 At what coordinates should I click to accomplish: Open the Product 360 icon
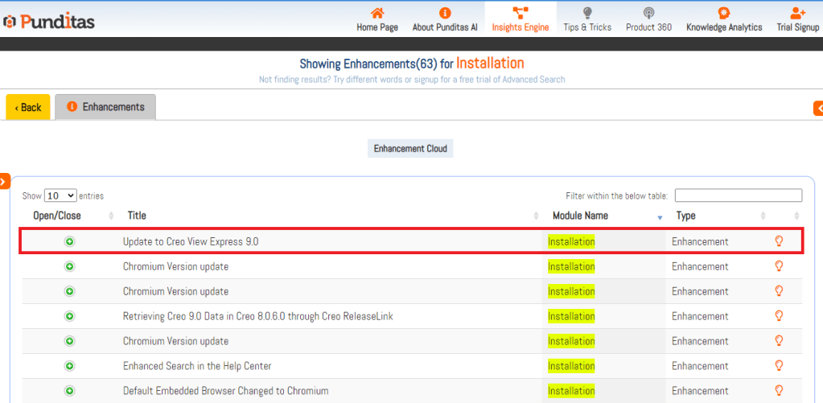648,13
